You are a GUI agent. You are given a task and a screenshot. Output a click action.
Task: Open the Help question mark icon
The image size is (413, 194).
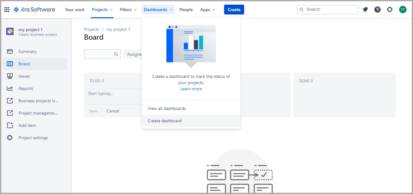click(377, 10)
